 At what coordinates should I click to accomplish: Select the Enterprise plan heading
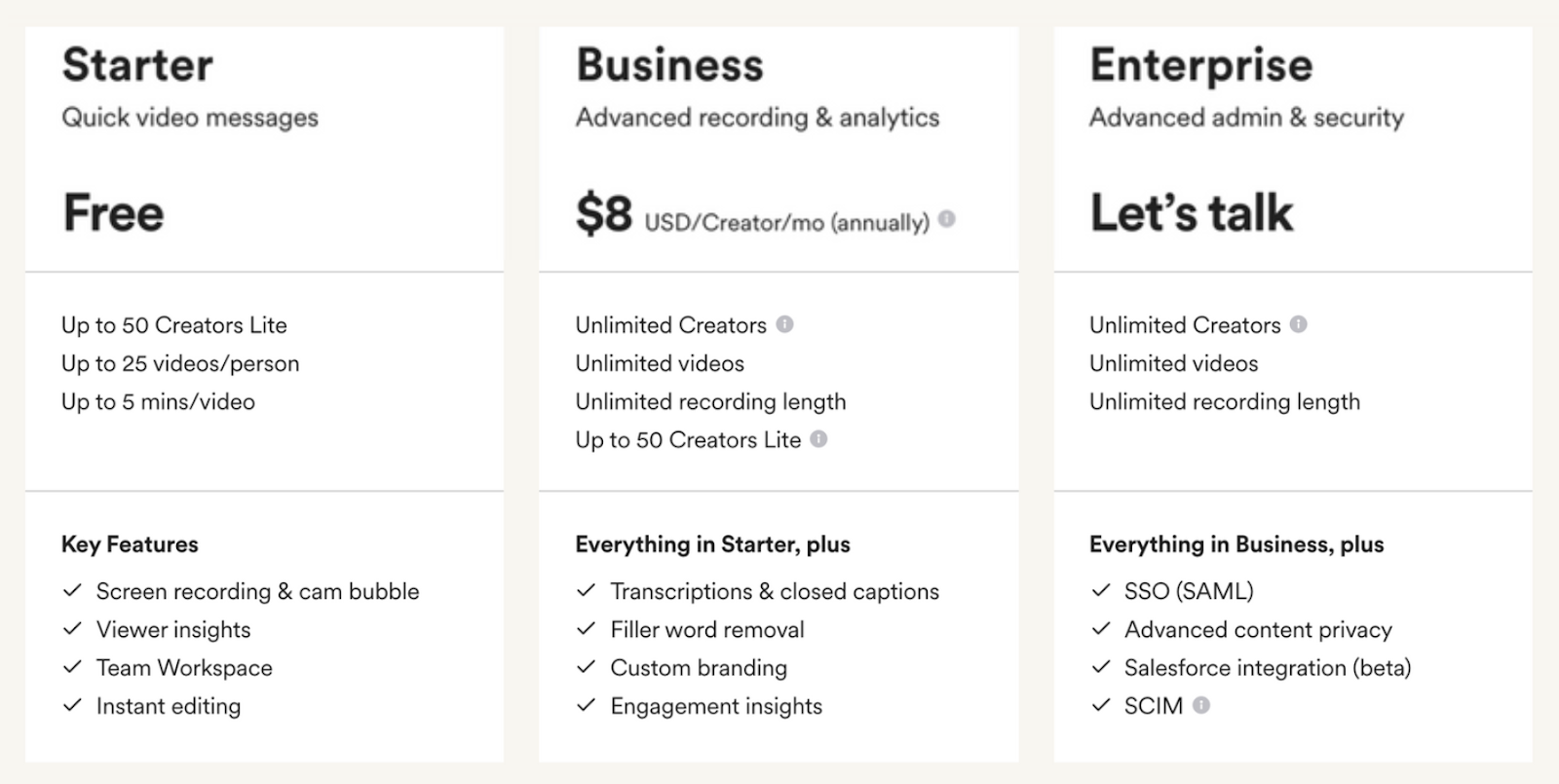pyautogui.click(x=1200, y=65)
